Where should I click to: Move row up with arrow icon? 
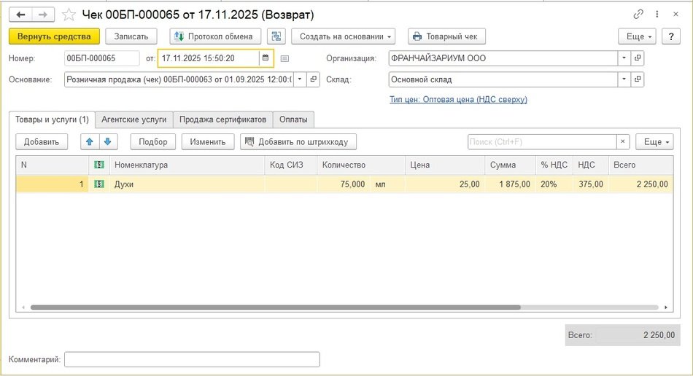90,141
